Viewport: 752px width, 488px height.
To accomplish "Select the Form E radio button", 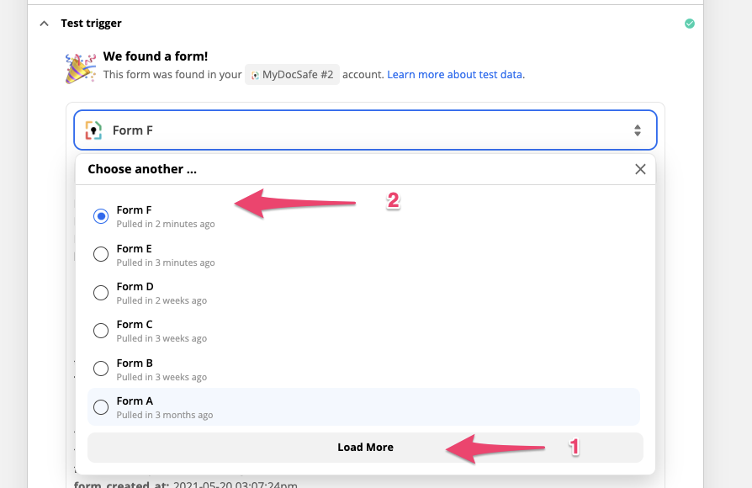I will 101,254.
